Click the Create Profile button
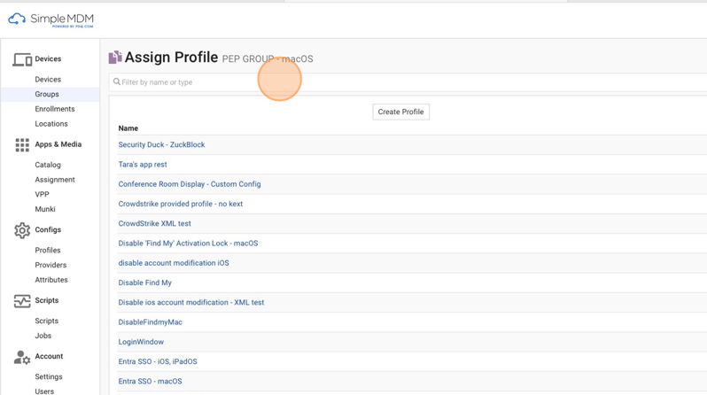Screen dimensions: 707x395 [x=400, y=112]
